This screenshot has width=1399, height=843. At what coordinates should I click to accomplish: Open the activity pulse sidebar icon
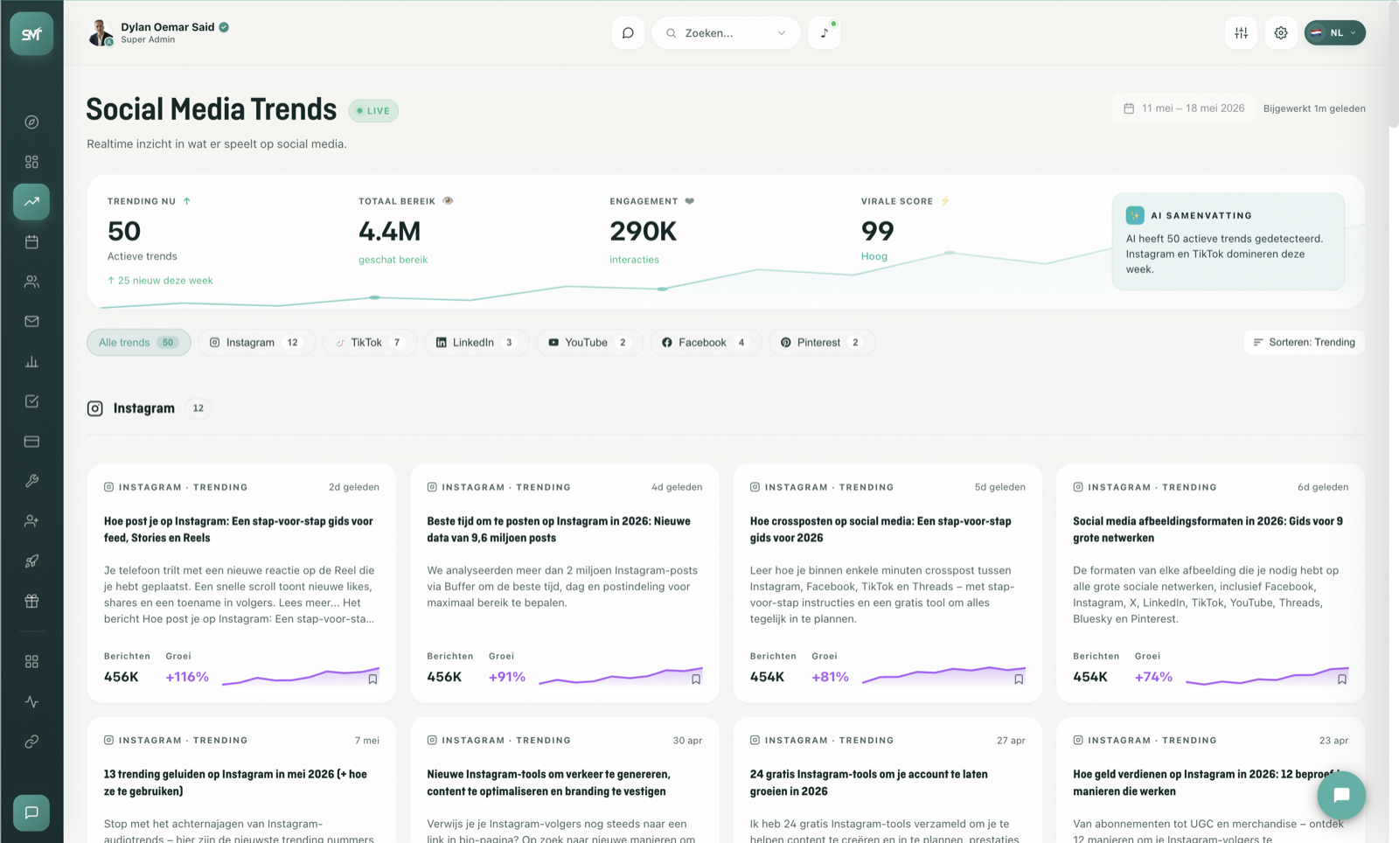click(x=31, y=701)
